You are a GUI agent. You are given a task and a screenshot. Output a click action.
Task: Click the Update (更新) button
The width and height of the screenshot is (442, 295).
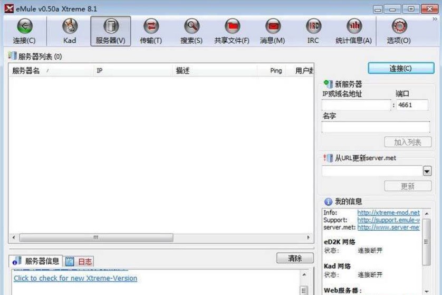click(408, 186)
